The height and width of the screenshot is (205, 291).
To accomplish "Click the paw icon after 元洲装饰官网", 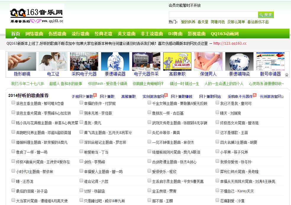I will point(282,97).
